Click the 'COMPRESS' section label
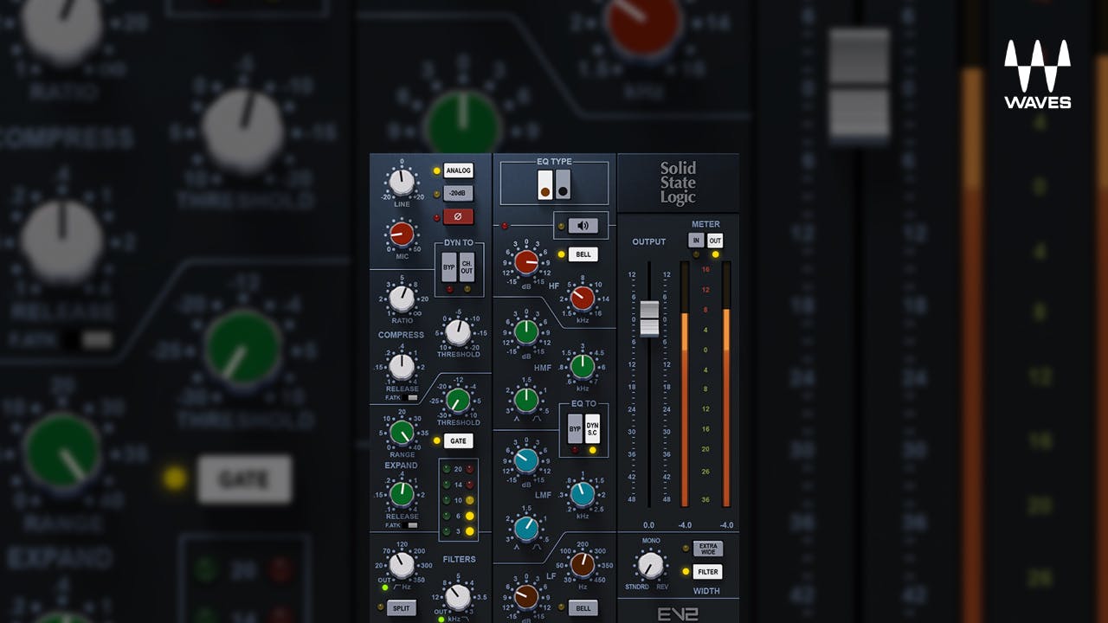 coord(402,335)
